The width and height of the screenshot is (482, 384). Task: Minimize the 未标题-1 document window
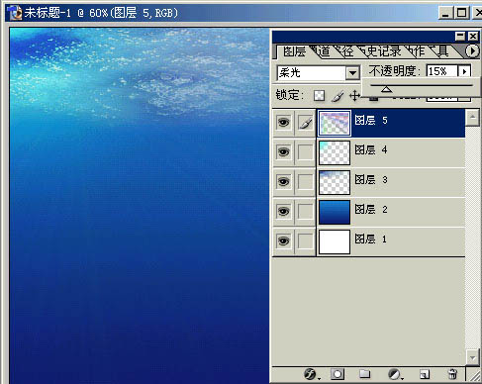tap(445, 13)
